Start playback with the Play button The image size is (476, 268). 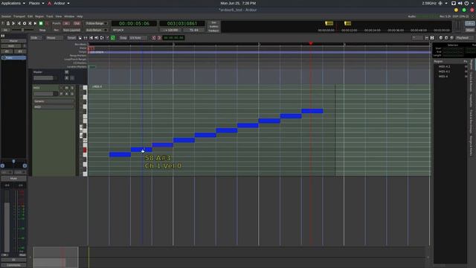[x=35, y=23]
